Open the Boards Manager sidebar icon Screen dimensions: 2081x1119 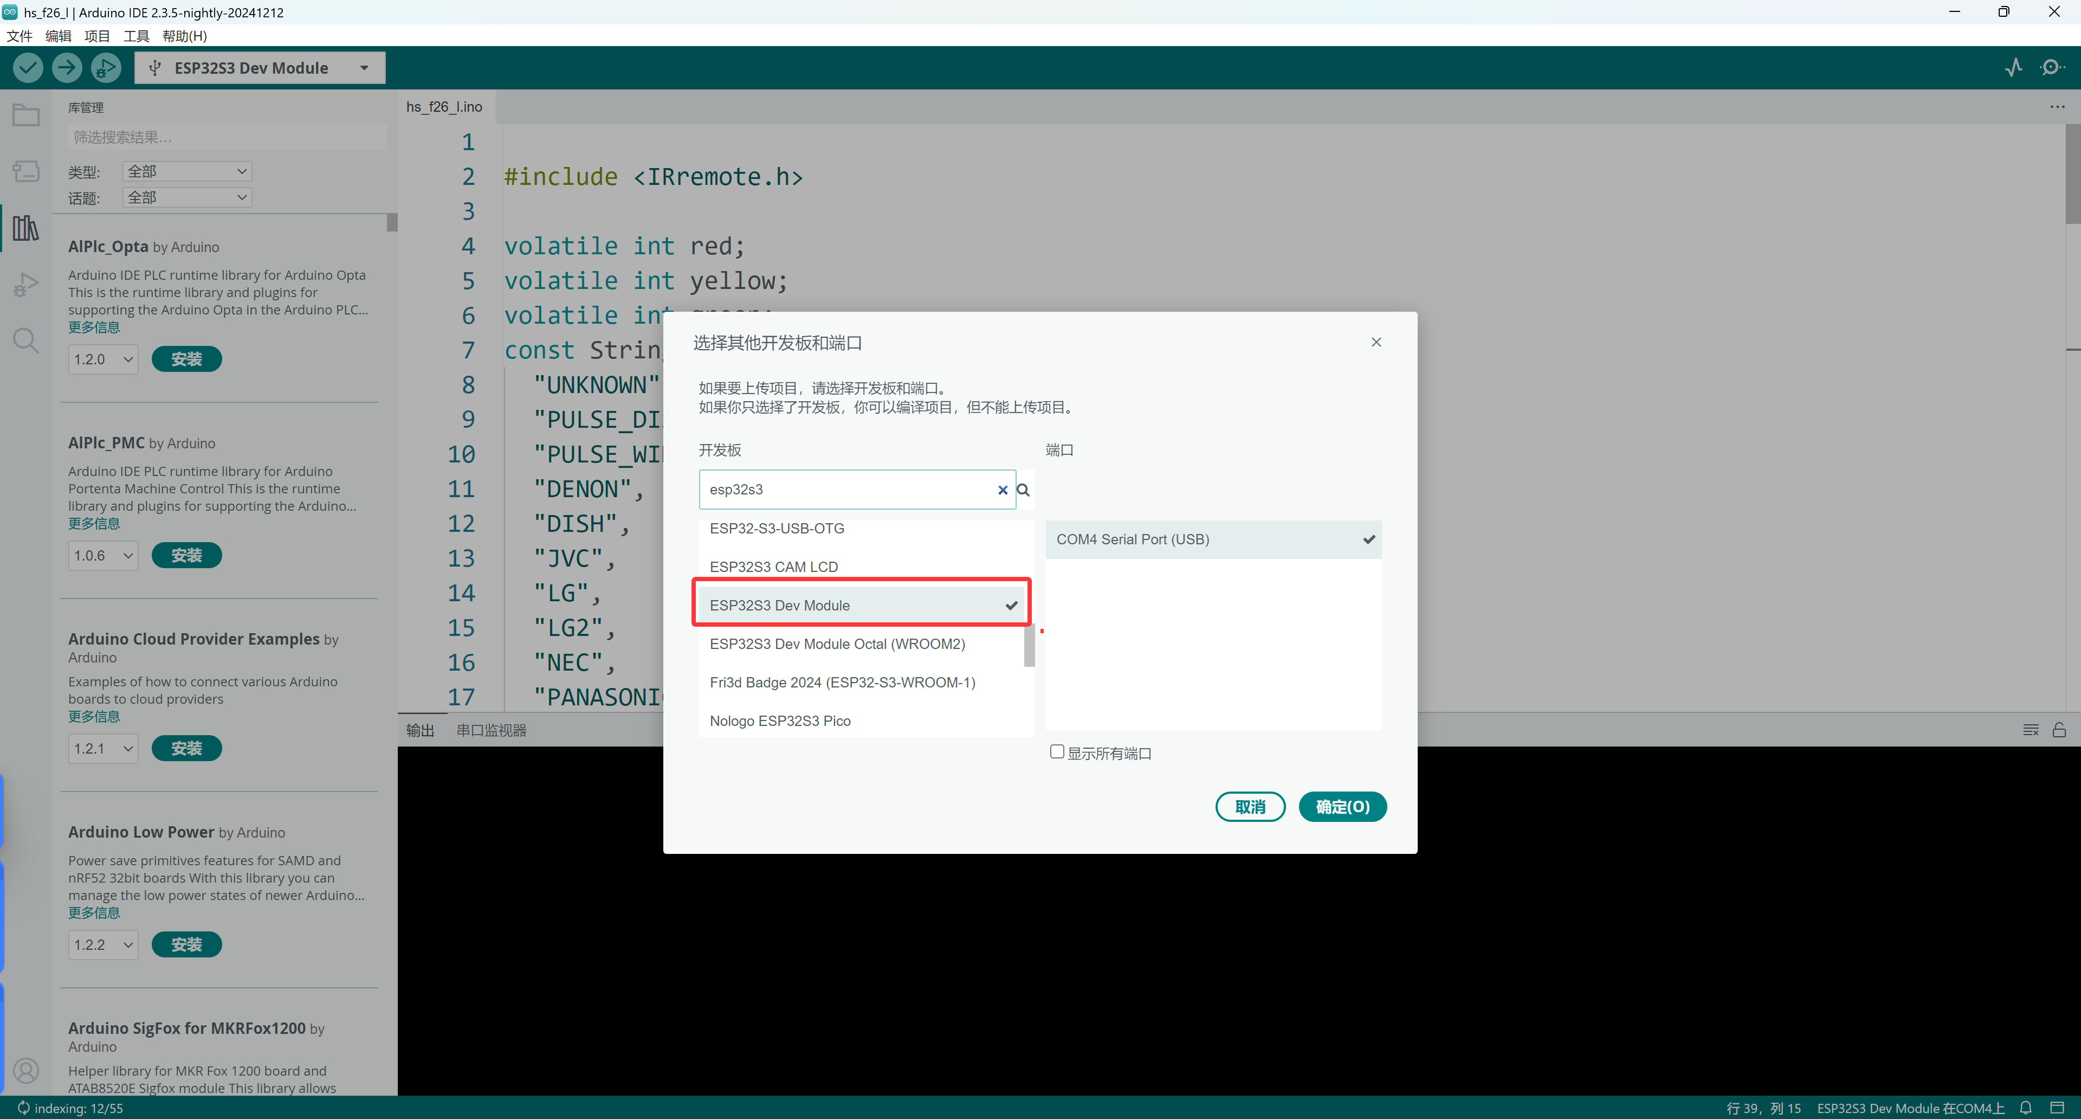[x=26, y=171]
